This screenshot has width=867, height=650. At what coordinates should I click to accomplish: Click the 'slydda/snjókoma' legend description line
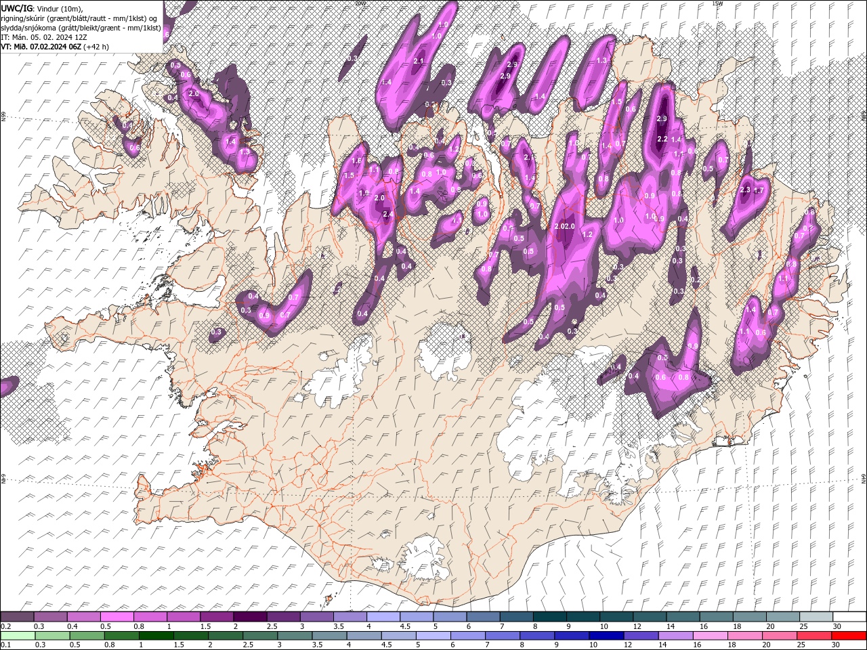coord(81,28)
